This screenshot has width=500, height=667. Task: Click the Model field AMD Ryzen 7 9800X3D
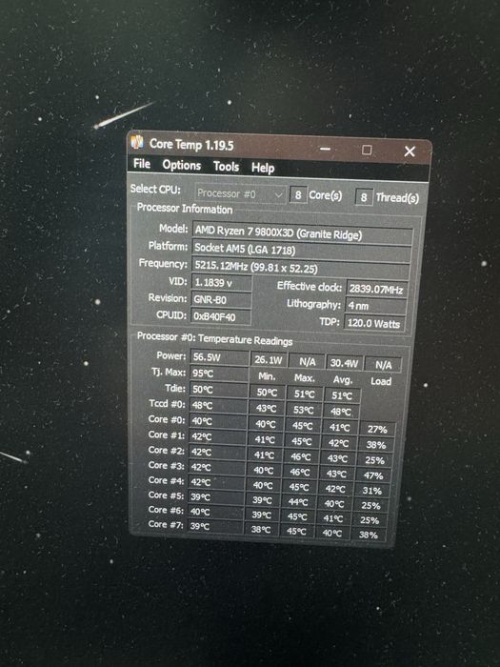[302, 233]
